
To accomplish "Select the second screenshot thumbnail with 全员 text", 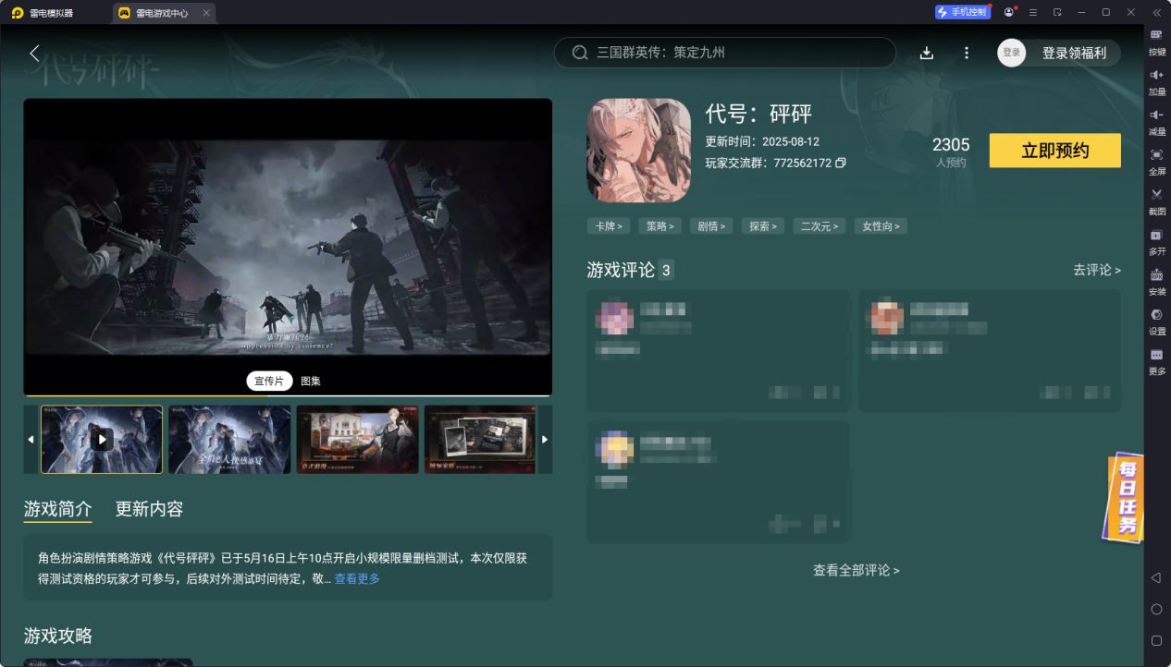I will [x=229, y=440].
